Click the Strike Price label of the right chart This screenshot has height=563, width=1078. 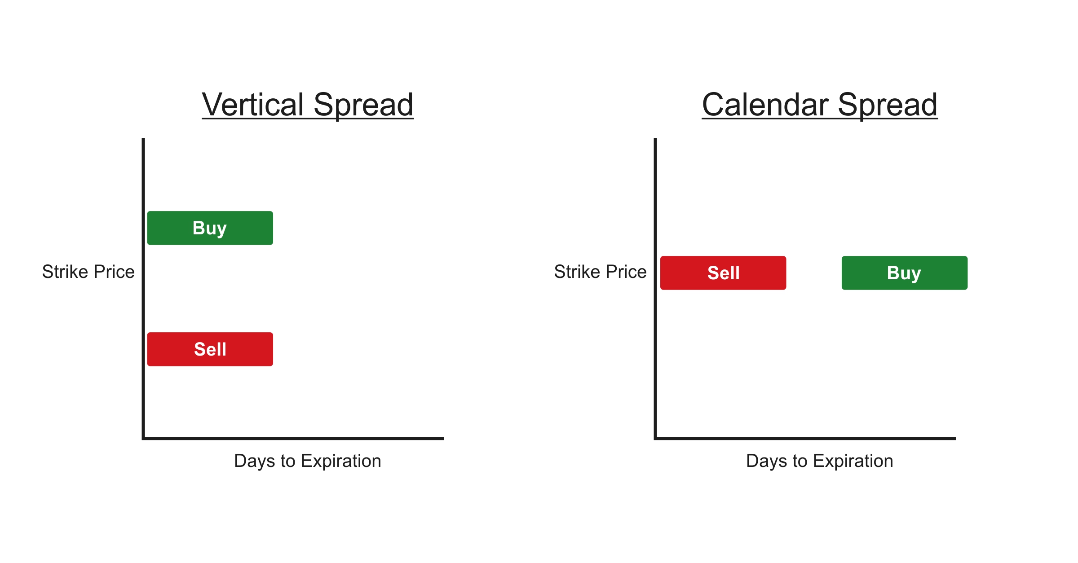tap(600, 272)
